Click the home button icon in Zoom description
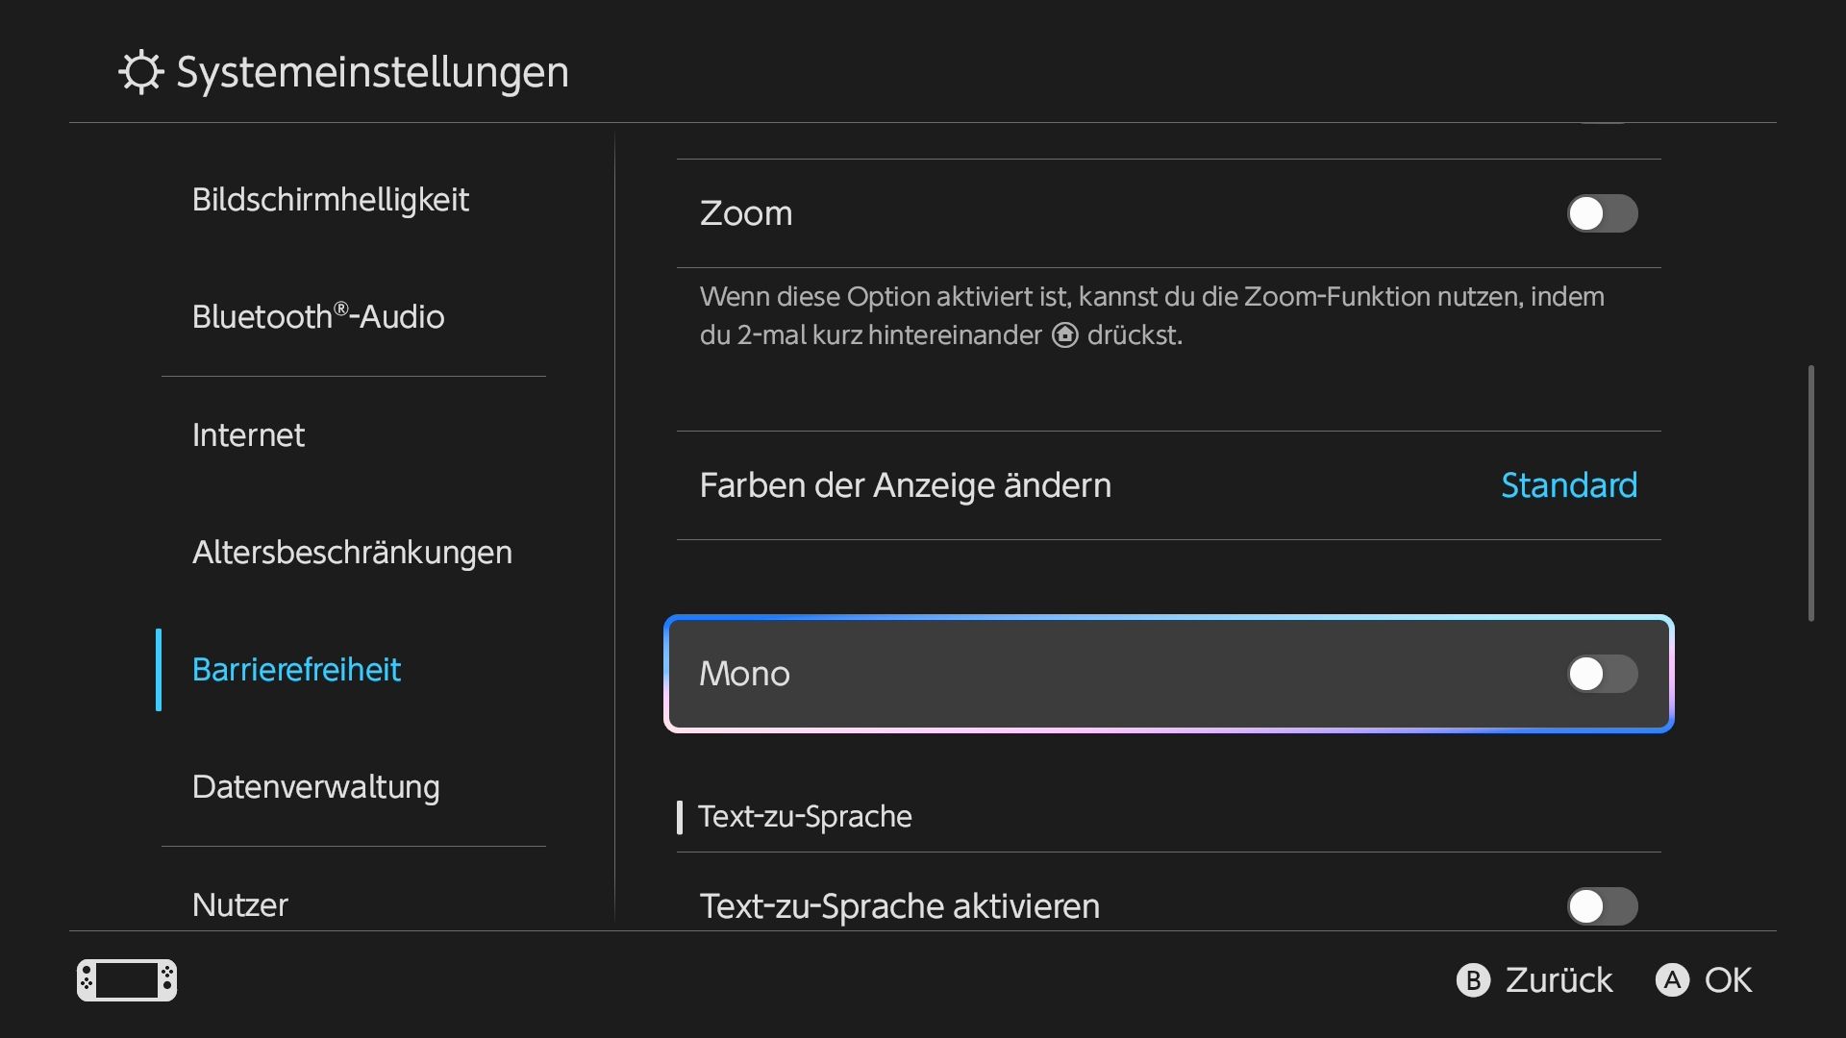The width and height of the screenshot is (1846, 1038). point(1064,335)
